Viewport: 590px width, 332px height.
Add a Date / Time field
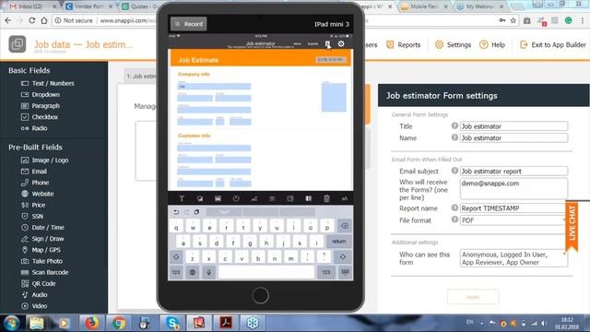pyautogui.click(x=42, y=228)
